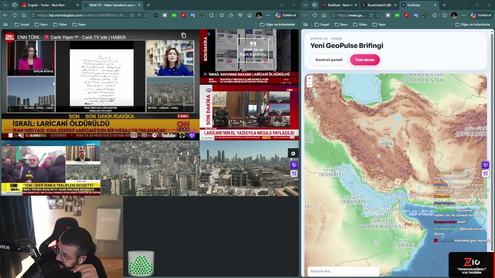Open Sohbet et Copilot in GeoPulse window
This screenshot has height=278, width=495.
tap(481, 15)
